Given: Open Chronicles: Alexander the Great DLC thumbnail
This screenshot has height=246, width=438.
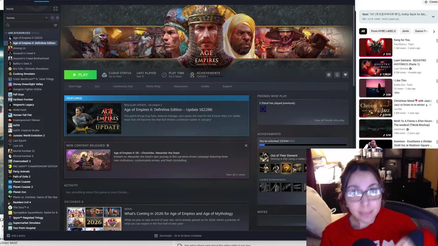Looking at the screenshot, I should [x=89, y=160].
